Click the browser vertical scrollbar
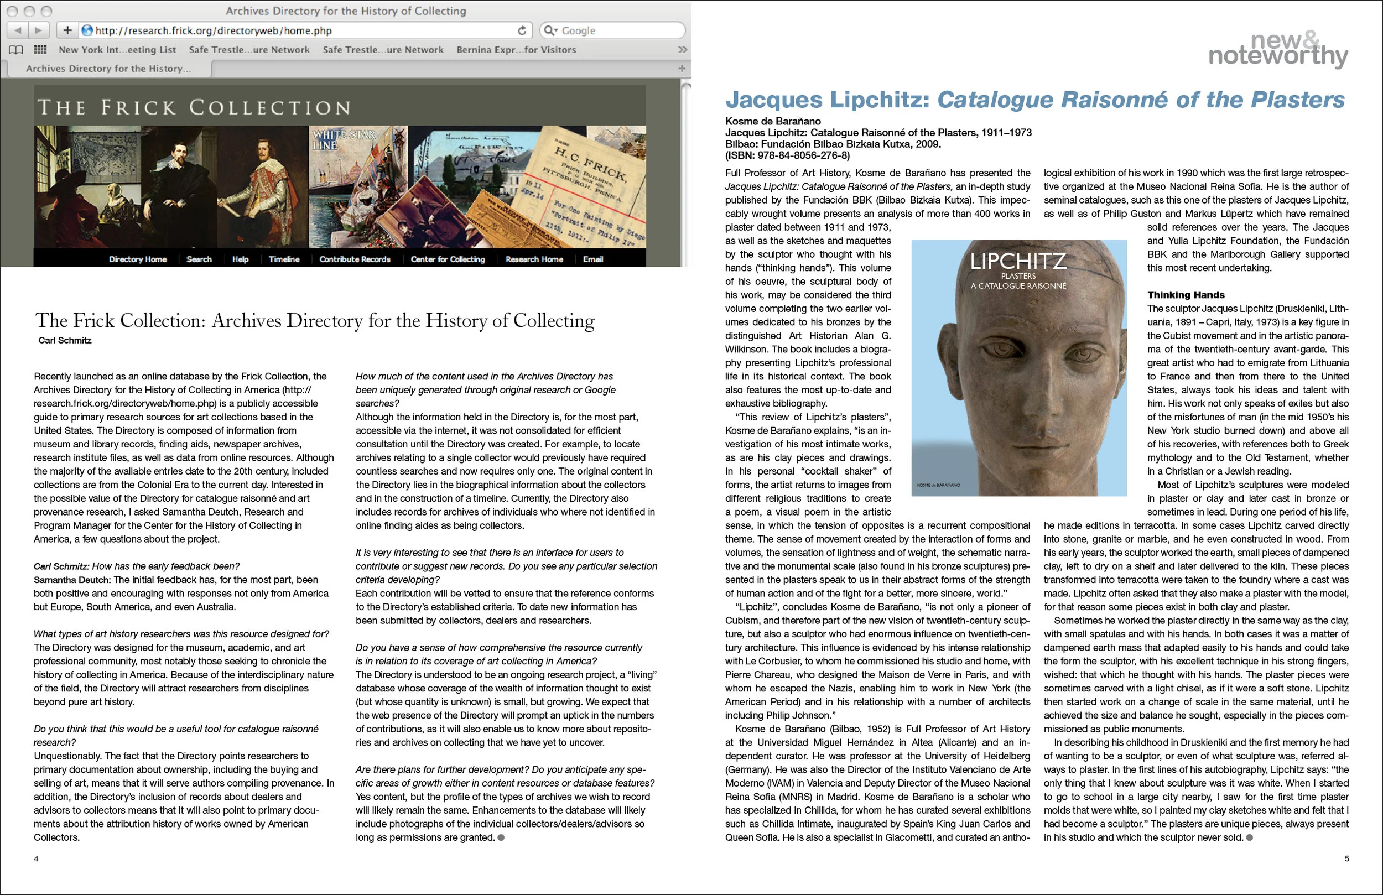1383x895 pixels. click(685, 174)
